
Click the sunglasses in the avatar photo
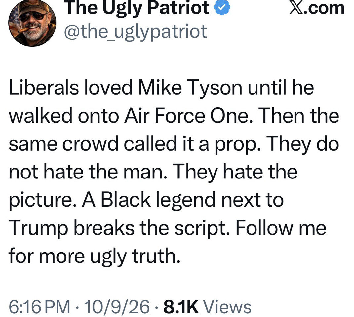click(x=32, y=16)
